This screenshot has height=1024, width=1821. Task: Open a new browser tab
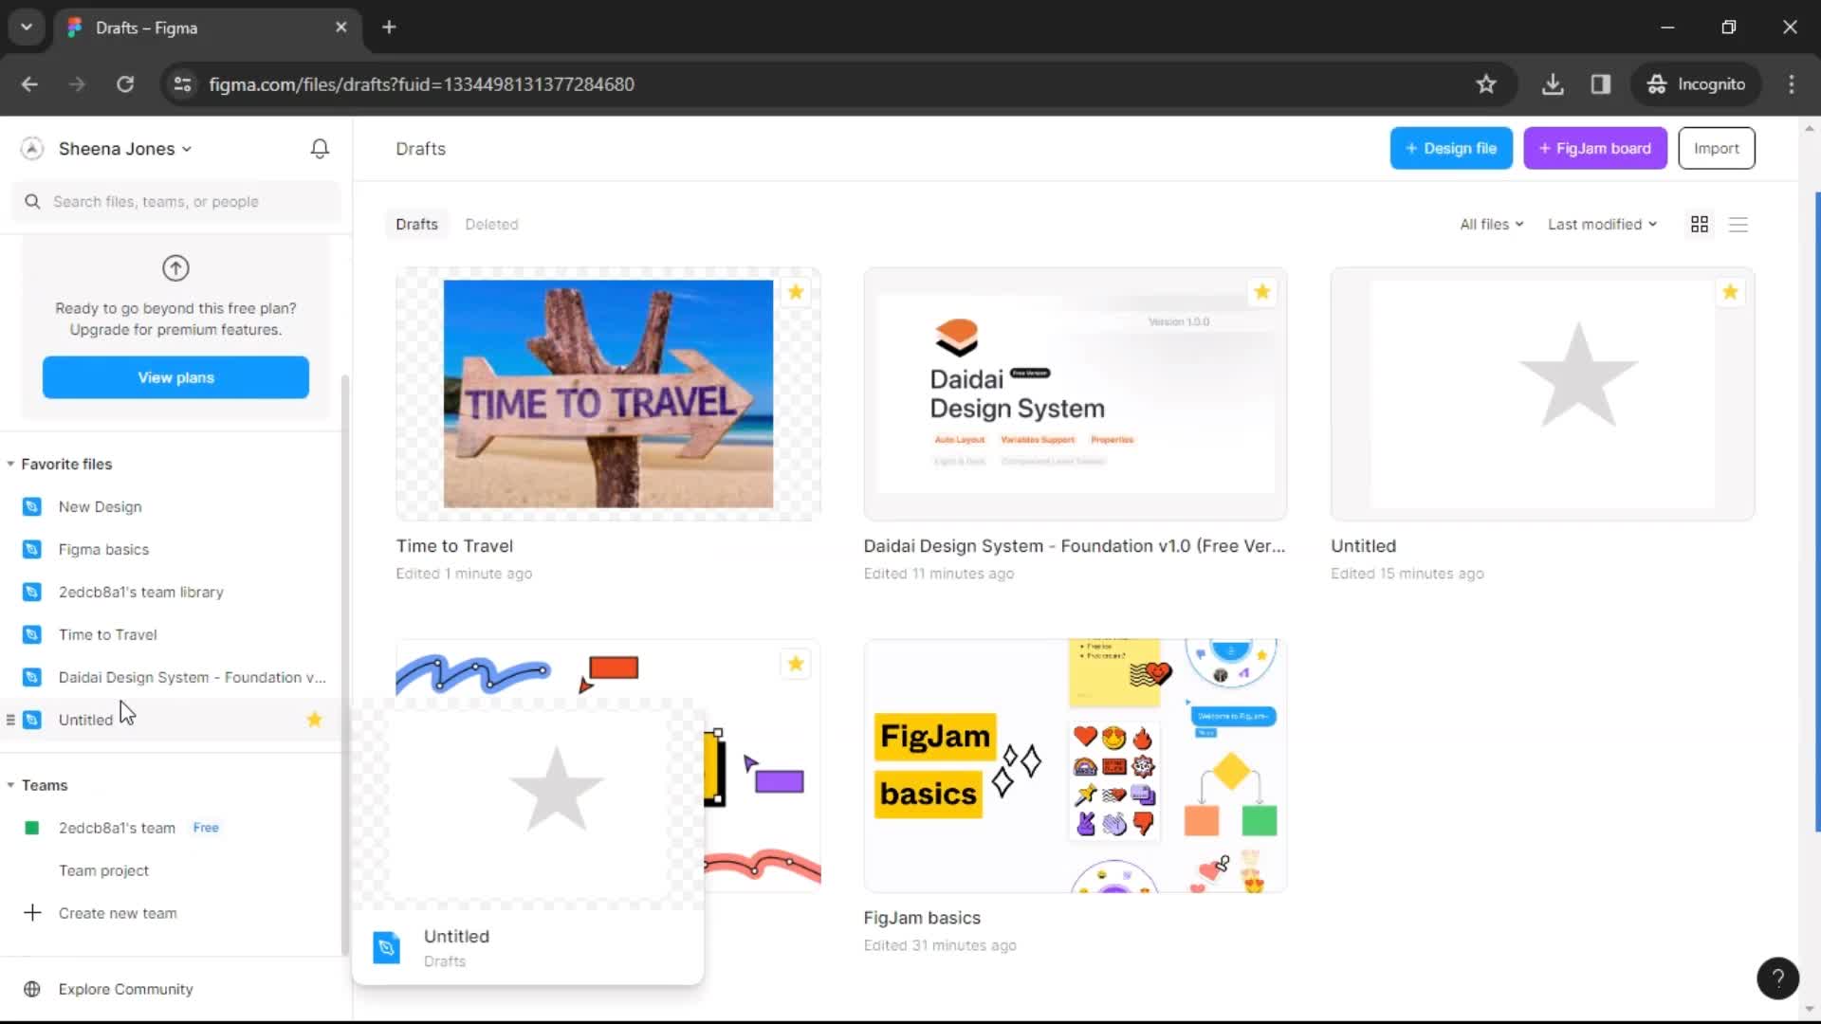pyautogui.click(x=389, y=27)
